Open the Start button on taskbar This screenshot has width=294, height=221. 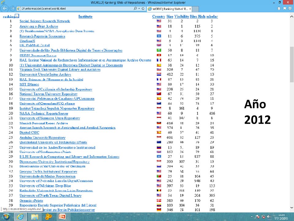tap(6, 217)
